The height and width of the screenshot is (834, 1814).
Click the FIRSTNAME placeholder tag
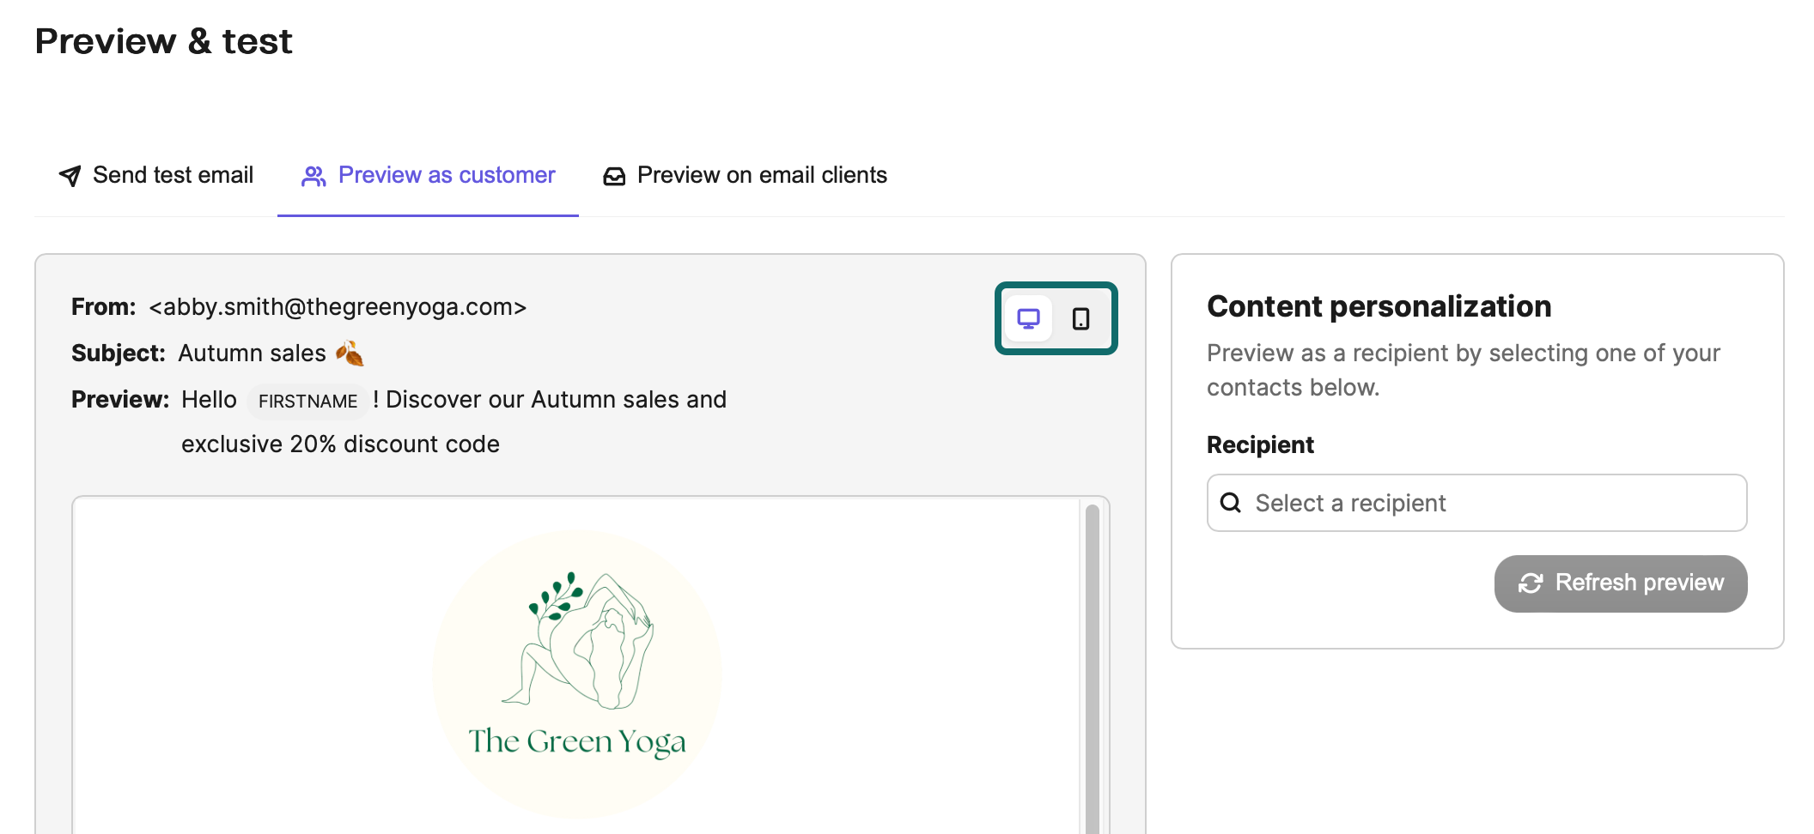pyautogui.click(x=307, y=401)
